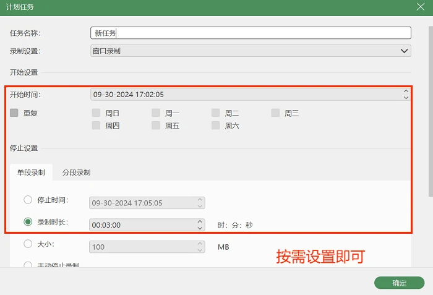Screen dimensions: 433x295
Task: Enable the 重复 checkbox
Action: coord(14,113)
